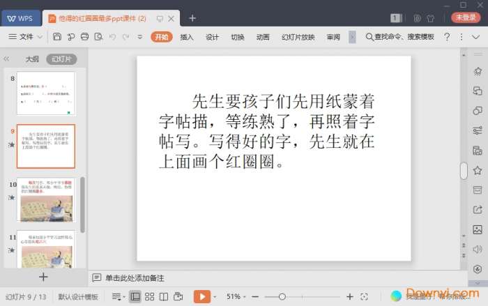488x306 pixels.
Task: Click 单击此处添加备注 notes area
Action: pos(135,278)
